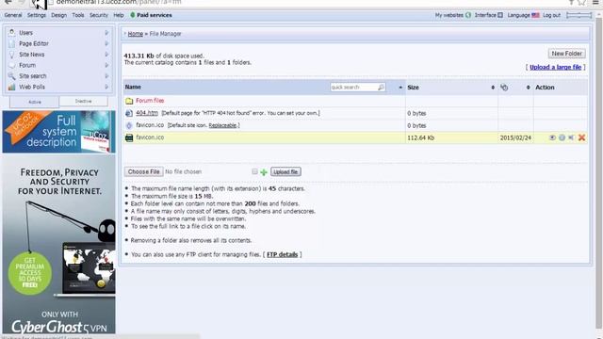Viewport: 603px width, 339px height.
Task: Click the Forum files folder icon
Action: (129, 101)
